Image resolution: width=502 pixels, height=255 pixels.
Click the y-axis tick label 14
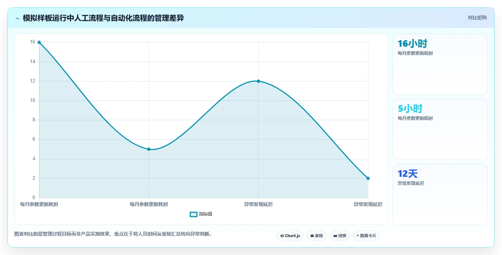click(33, 62)
